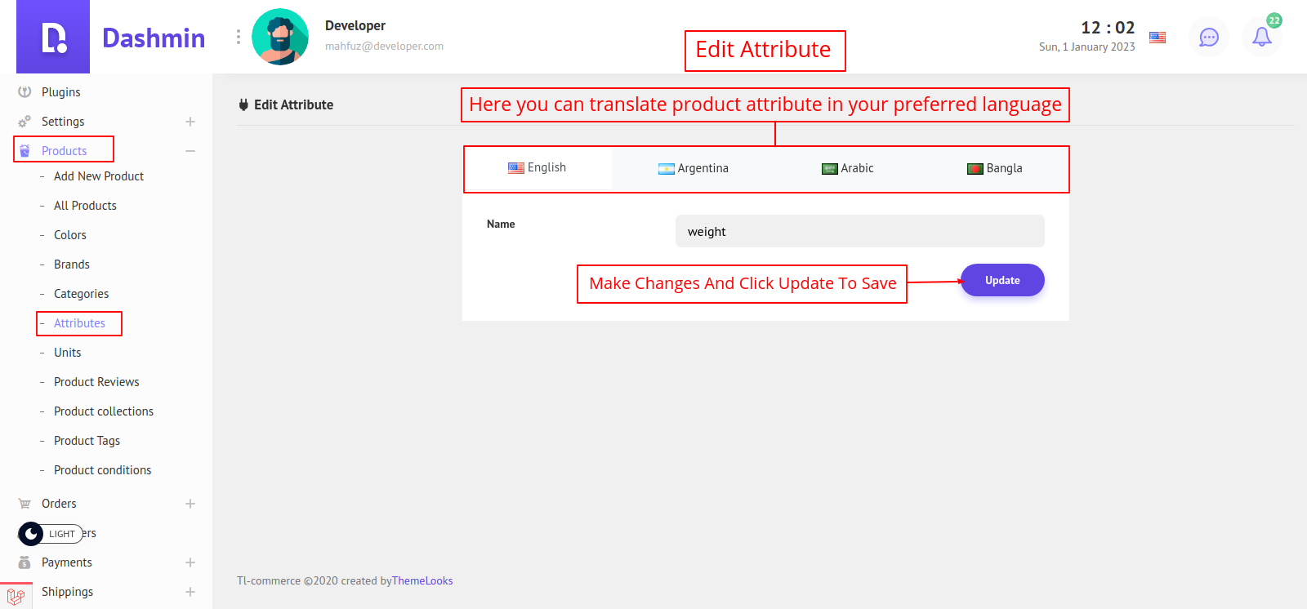Open the notifications bell icon
1307x609 pixels.
pos(1261,38)
